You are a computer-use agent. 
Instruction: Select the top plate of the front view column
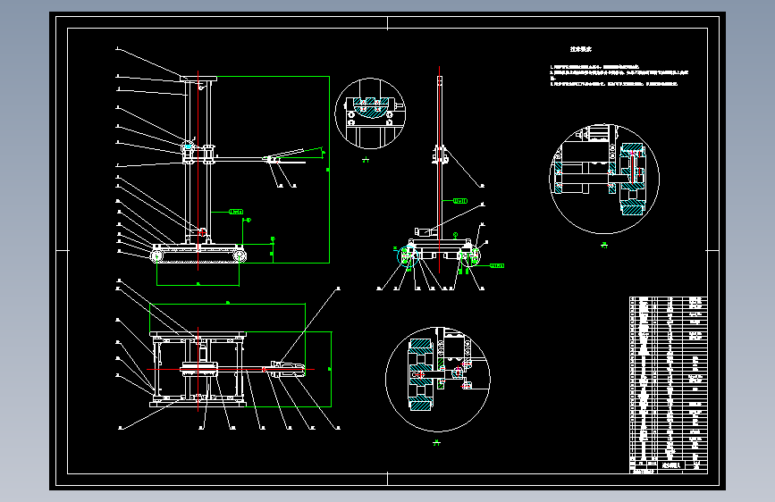coord(198,79)
